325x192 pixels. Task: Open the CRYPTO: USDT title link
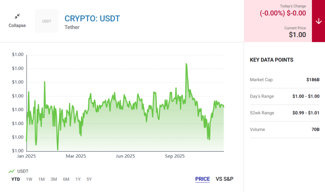click(92, 18)
